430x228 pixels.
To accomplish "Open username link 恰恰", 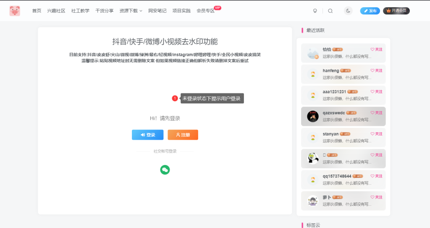I will click(327, 50).
